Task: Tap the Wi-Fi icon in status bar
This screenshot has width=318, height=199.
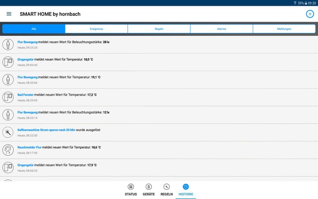Action: [295, 3]
